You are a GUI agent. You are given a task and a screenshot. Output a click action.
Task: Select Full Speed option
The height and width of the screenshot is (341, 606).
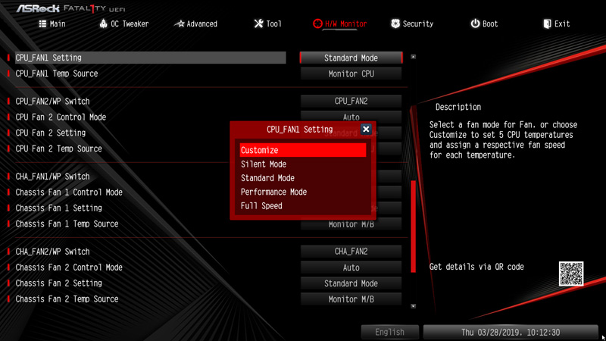click(x=302, y=205)
